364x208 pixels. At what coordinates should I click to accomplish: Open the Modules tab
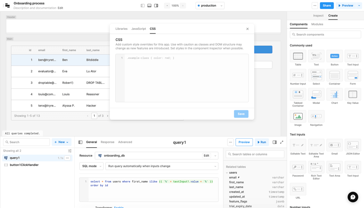tap(317, 24)
